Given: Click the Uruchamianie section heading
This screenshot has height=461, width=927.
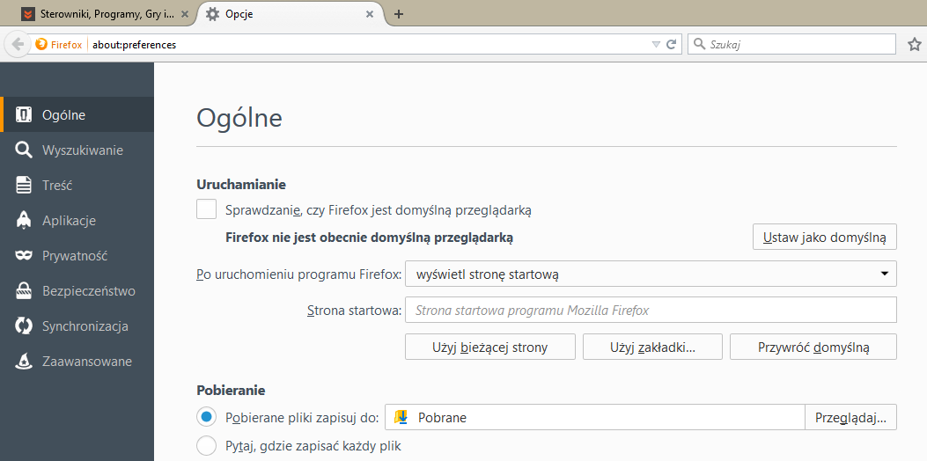Looking at the screenshot, I should (x=241, y=185).
